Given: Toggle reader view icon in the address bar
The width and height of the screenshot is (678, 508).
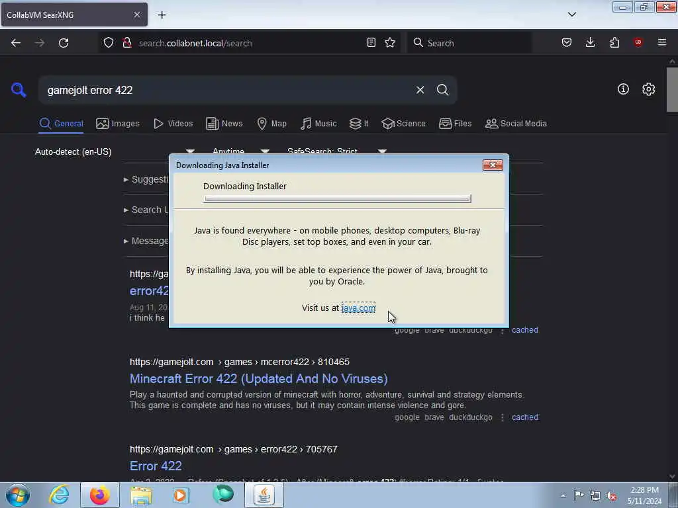Looking at the screenshot, I should pos(371,42).
